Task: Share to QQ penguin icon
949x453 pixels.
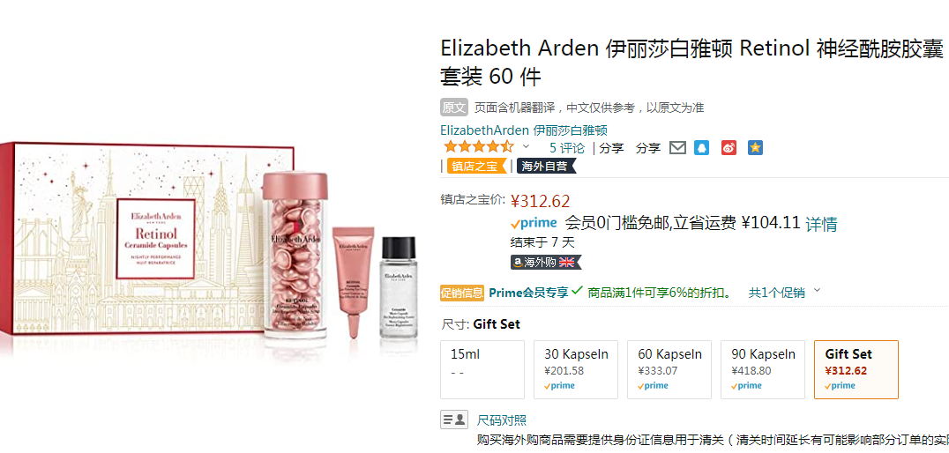Action: [x=701, y=147]
